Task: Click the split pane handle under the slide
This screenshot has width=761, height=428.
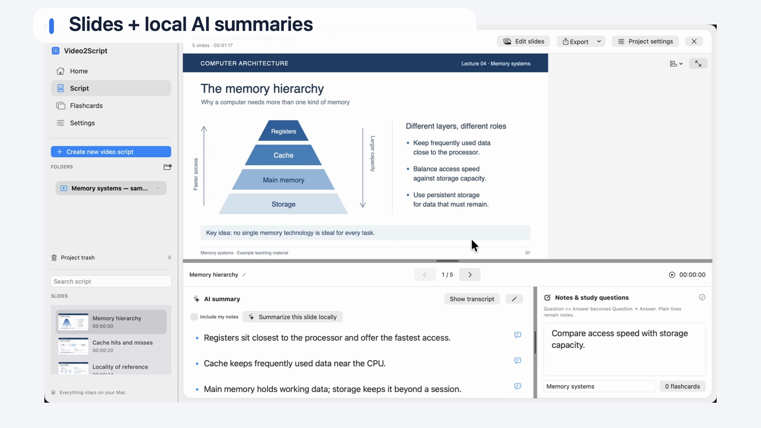Action: (447, 261)
